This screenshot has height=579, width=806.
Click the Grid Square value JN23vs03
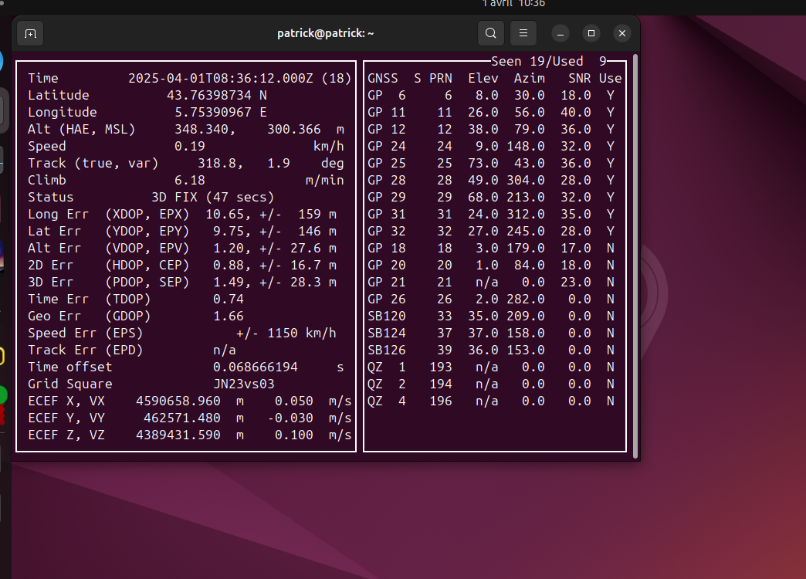tap(244, 384)
